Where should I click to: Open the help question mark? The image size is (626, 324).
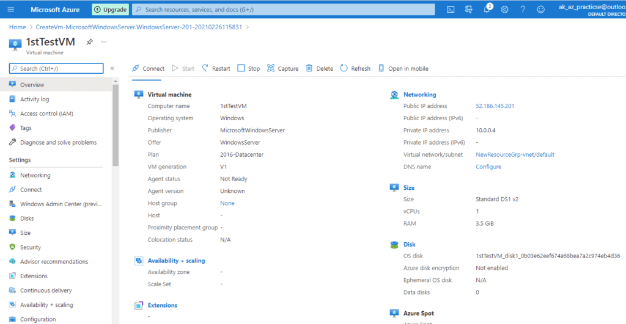pos(523,10)
